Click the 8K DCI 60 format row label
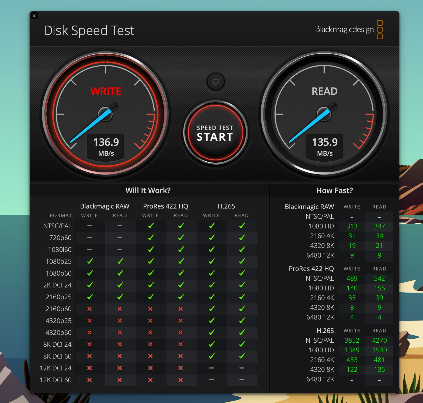Image resolution: width=423 pixels, height=403 pixels. pyautogui.click(x=57, y=356)
